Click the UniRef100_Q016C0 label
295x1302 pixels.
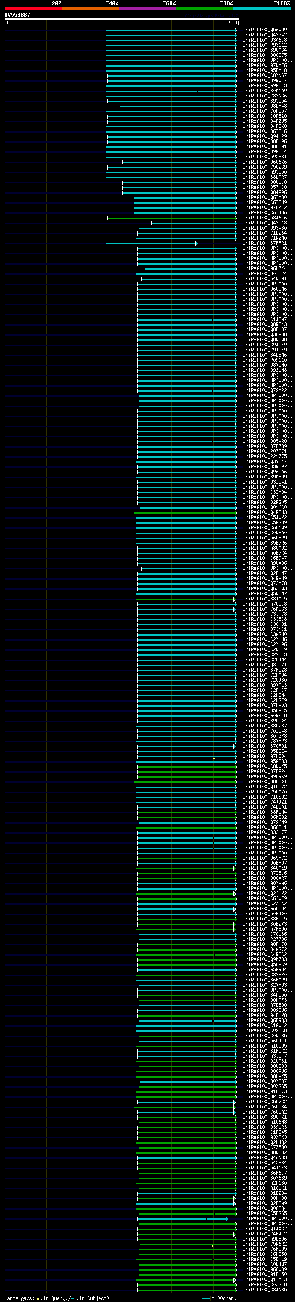tap(265, 508)
